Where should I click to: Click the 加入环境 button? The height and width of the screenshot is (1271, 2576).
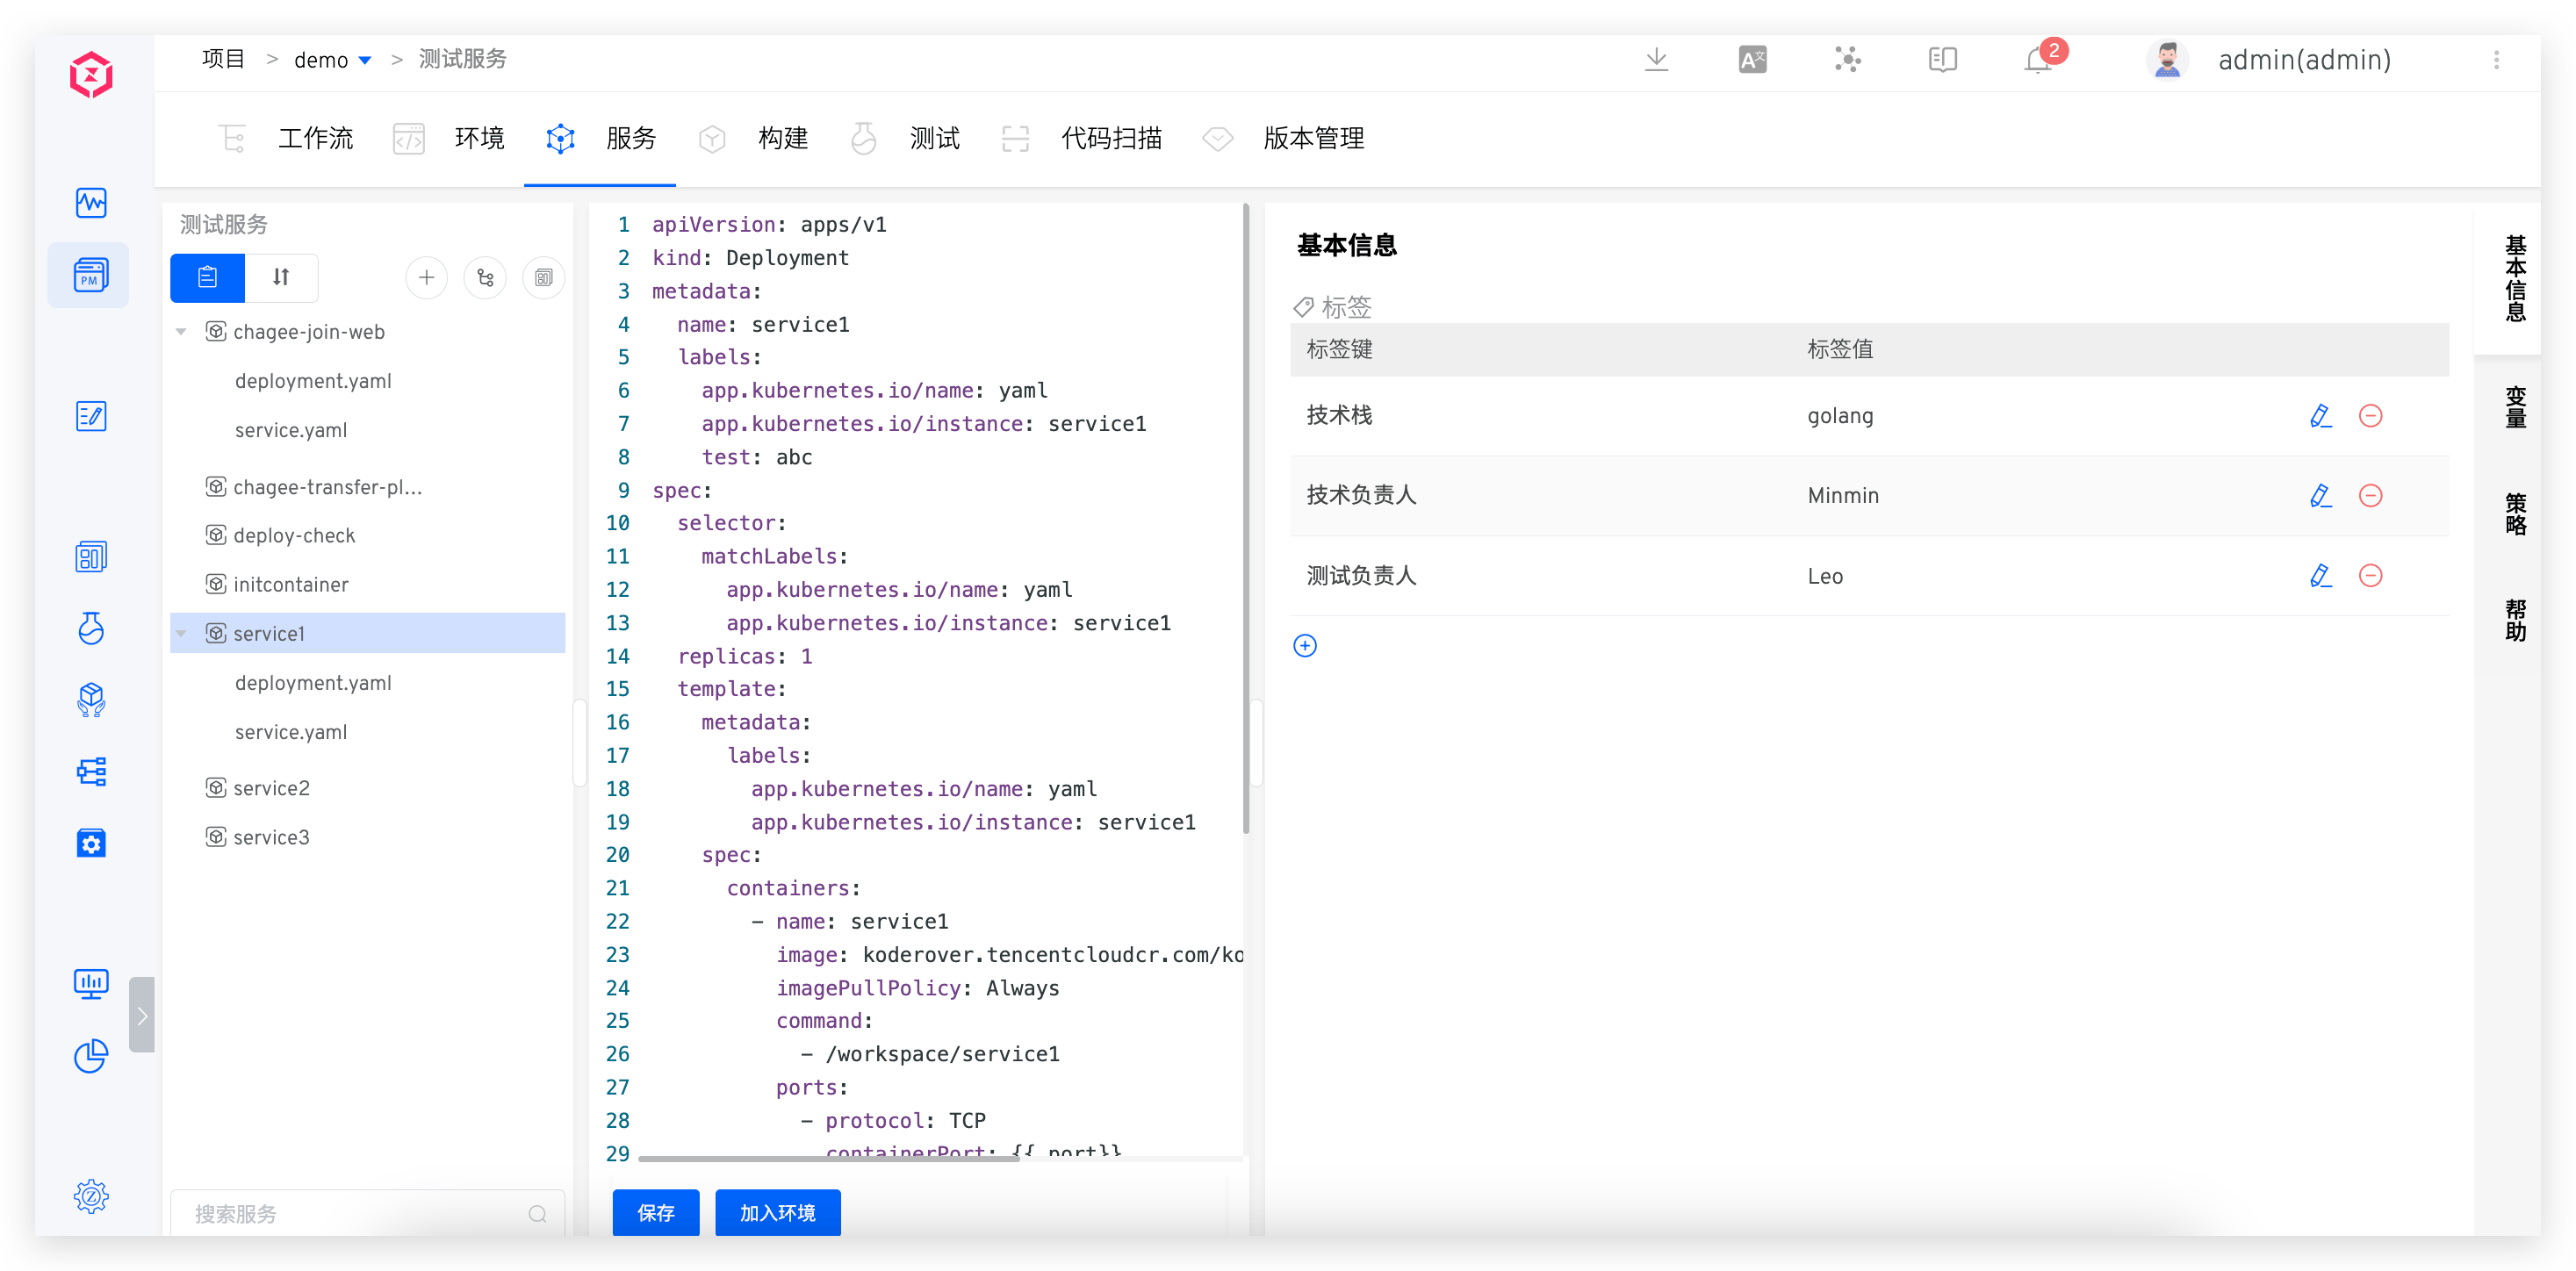point(777,1213)
